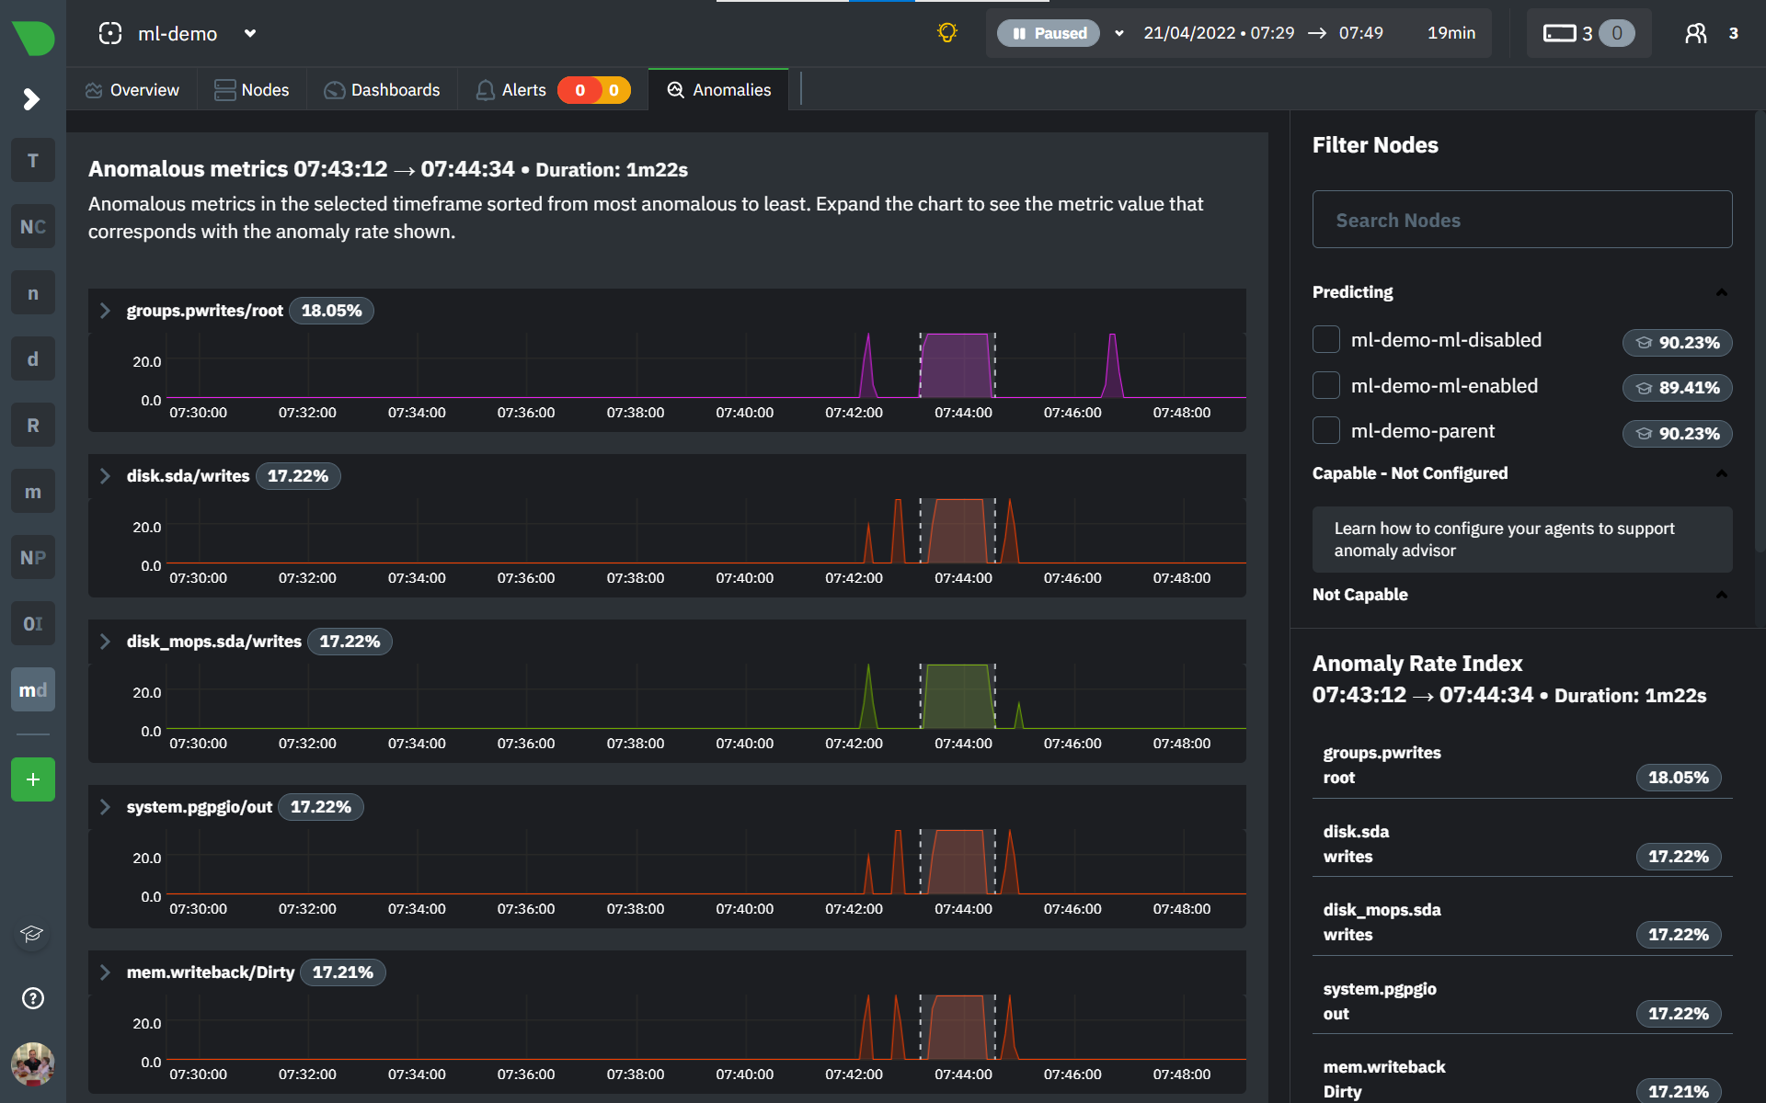This screenshot has width=1766, height=1103.
Task: Click highlighted anomaly region in groups.pwrites/root chart
Action: (x=958, y=366)
